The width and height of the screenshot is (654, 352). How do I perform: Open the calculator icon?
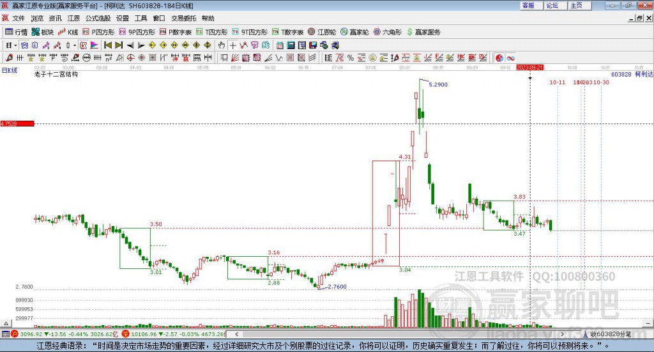coord(291,45)
